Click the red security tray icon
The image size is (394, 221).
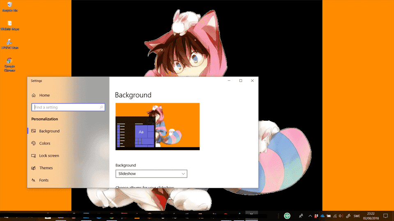pos(316,216)
